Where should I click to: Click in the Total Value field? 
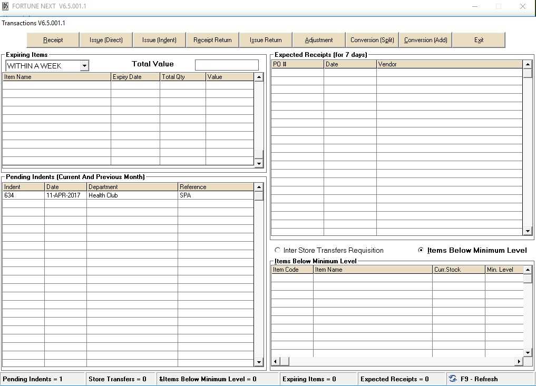(227, 65)
